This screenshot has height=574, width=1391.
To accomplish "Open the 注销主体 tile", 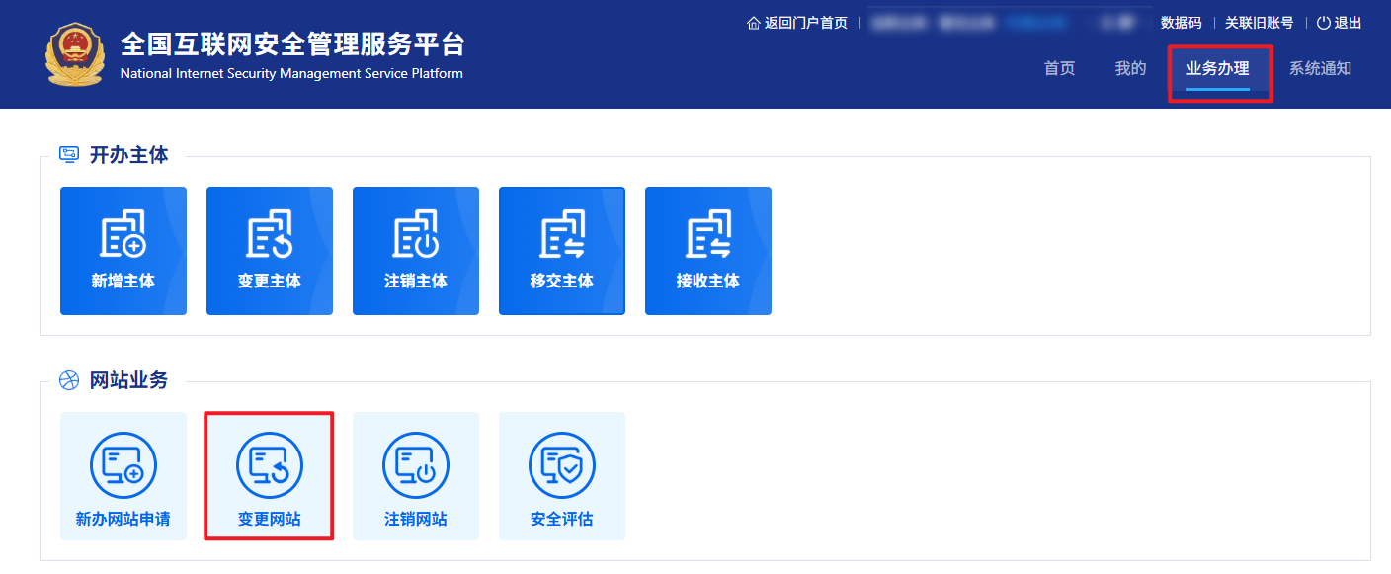I will tap(416, 251).
